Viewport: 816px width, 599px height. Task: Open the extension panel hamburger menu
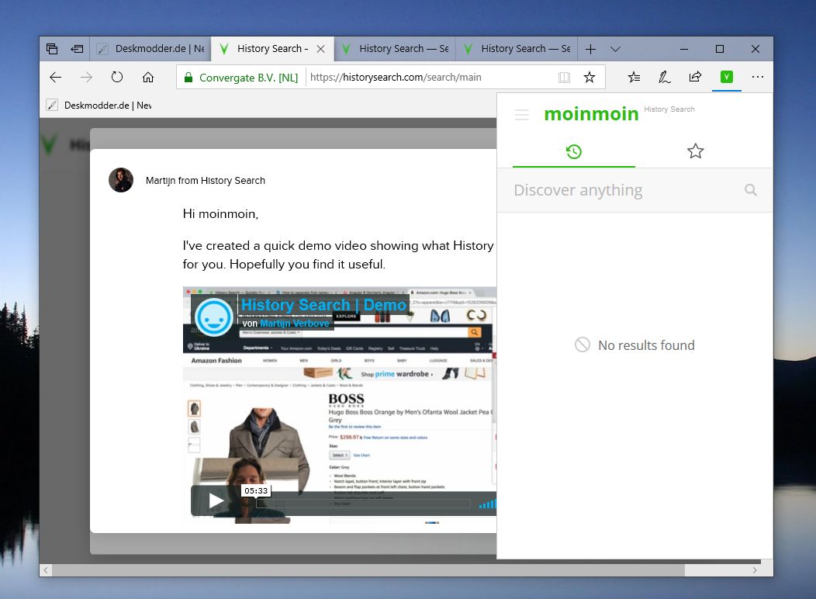coord(521,115)
